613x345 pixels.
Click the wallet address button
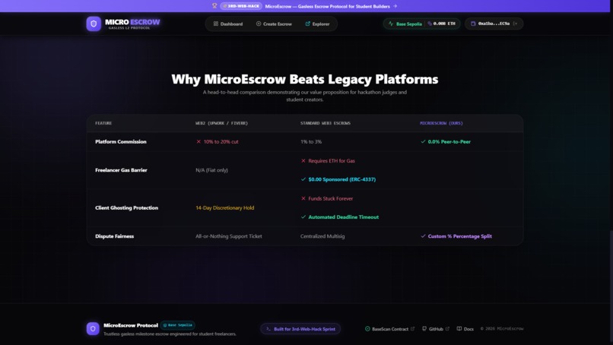click(494, 24)
